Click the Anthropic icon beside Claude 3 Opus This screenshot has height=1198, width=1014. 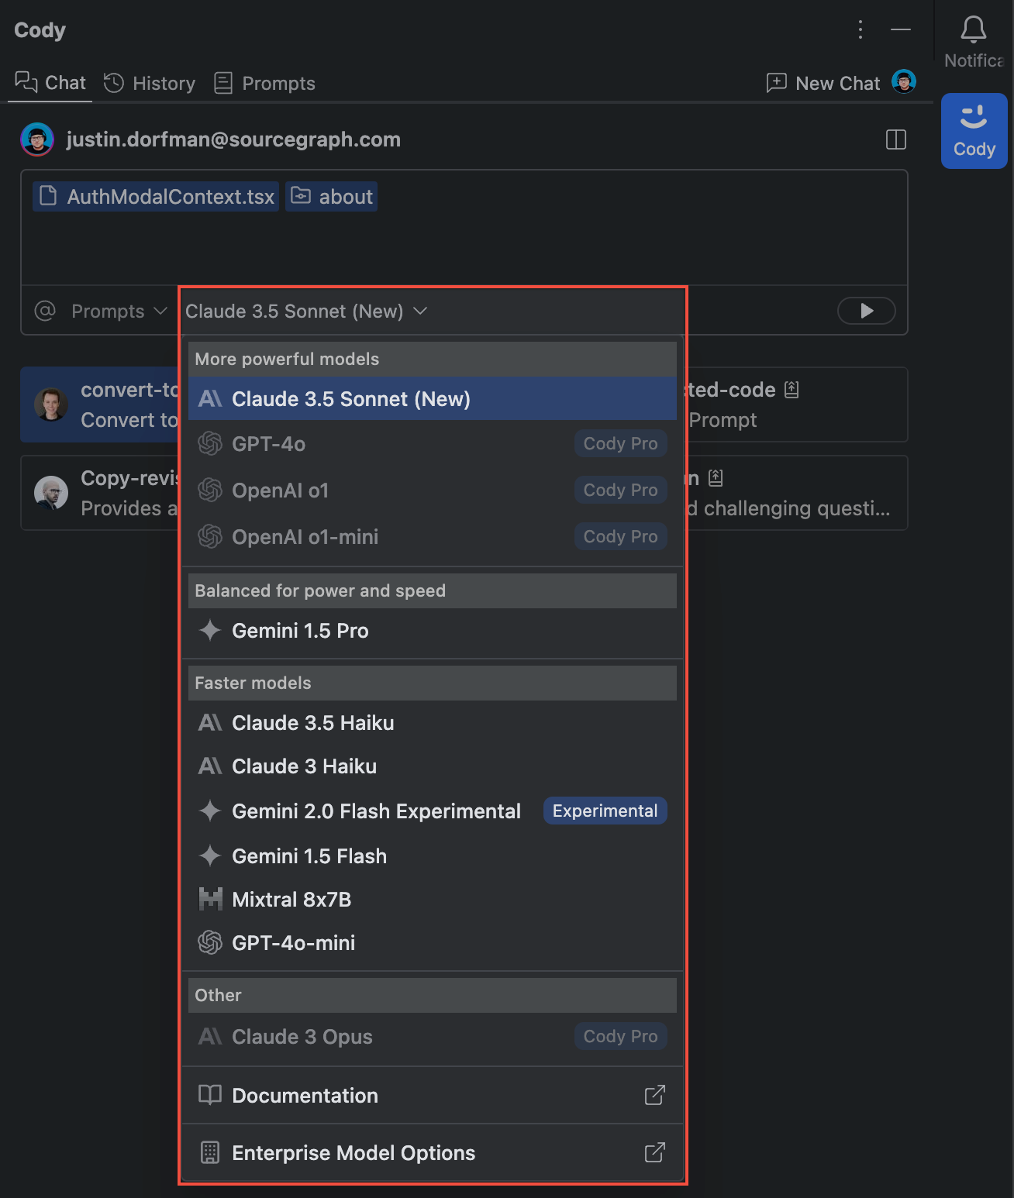point(210,1036)
